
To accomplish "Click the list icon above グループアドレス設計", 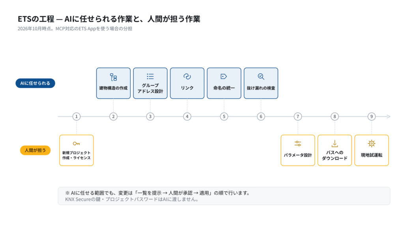I will (x=150, y=76).
